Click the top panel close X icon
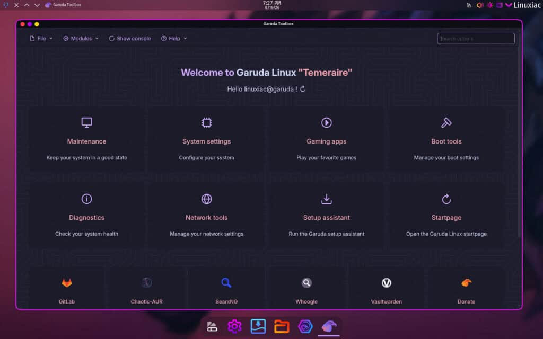The height and width of the screenshot is (339, 543). (16, 5)
